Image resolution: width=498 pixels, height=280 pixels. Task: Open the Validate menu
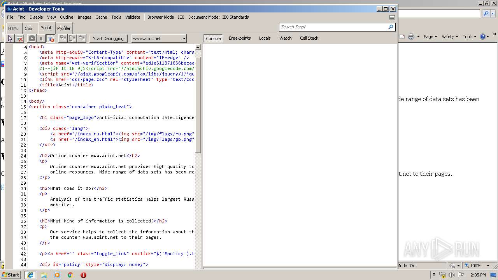click(133, 17)
